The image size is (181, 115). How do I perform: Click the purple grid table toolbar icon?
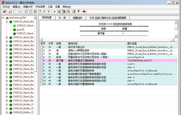coord(59,11)
